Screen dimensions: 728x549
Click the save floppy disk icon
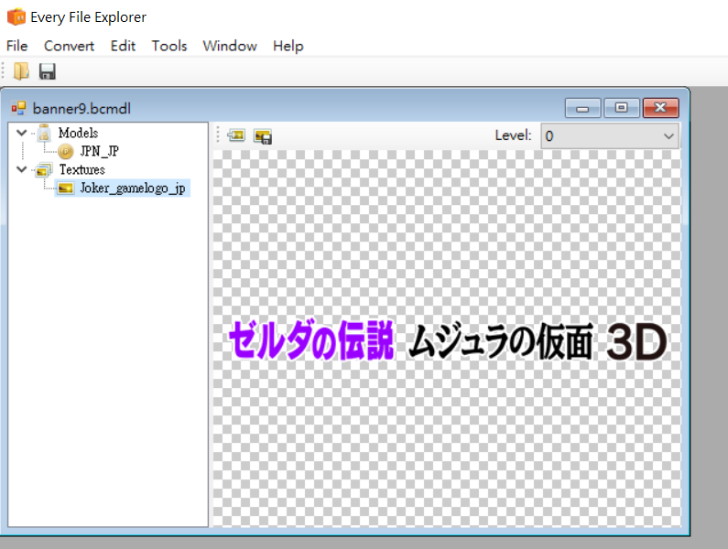pyautogui.click(x=48, y=71)
